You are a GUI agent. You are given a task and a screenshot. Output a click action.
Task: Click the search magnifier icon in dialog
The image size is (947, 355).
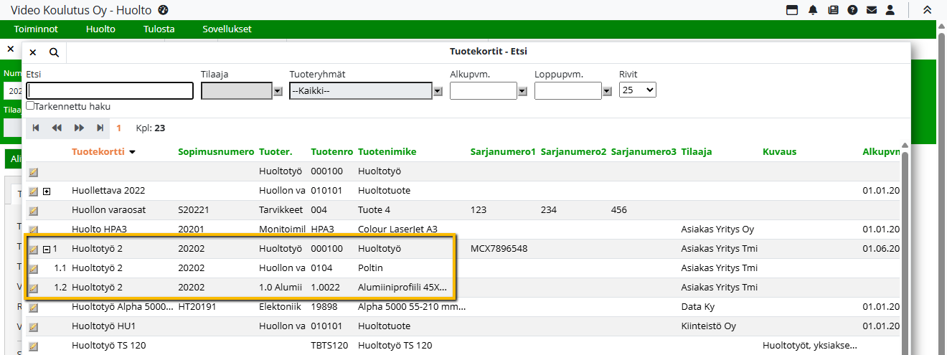pos(54,52)
